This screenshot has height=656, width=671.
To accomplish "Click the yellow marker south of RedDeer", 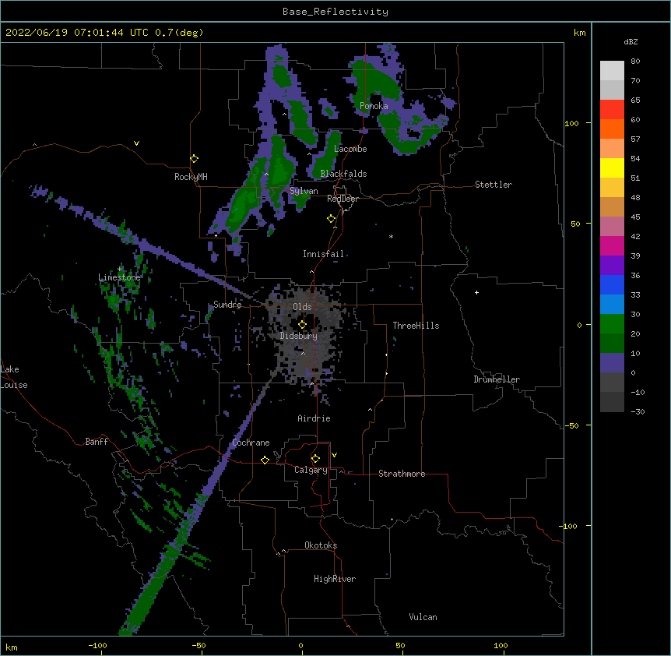I will (x=331, y=219).
